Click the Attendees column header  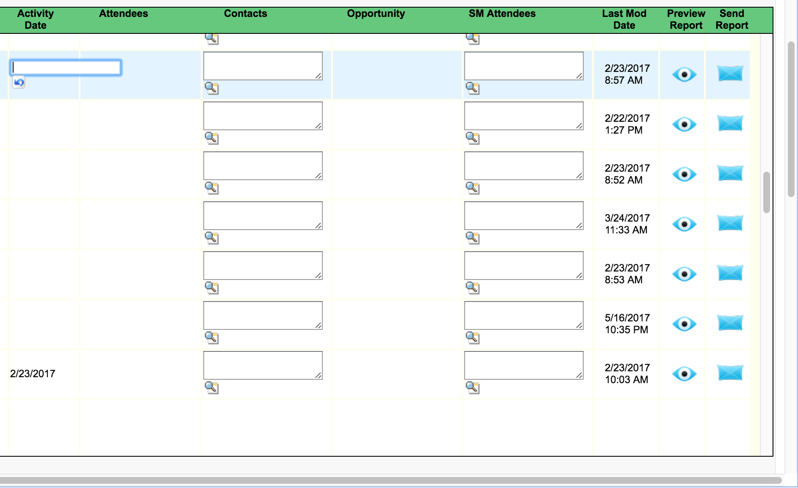pos(123,13)
